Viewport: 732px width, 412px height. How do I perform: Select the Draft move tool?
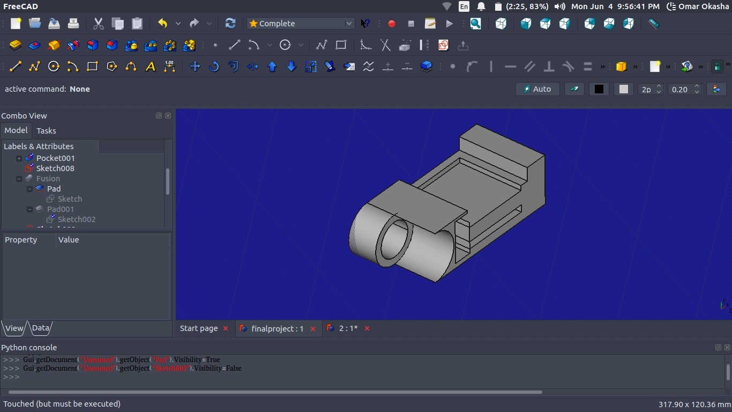click(195, 67)
